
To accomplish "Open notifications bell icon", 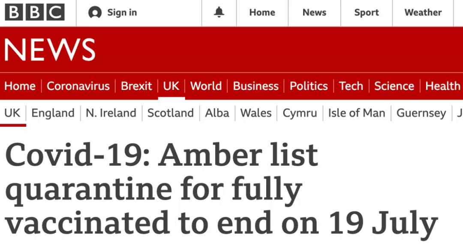I will (x=219, y=12).
